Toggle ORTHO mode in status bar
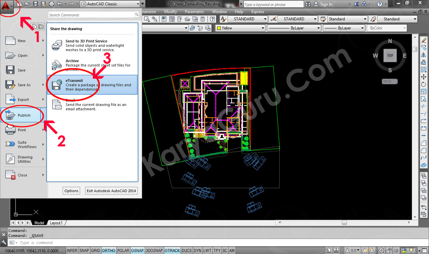This screenshot has height=254, width=429. pyautogui.click(x=108, y=251)
